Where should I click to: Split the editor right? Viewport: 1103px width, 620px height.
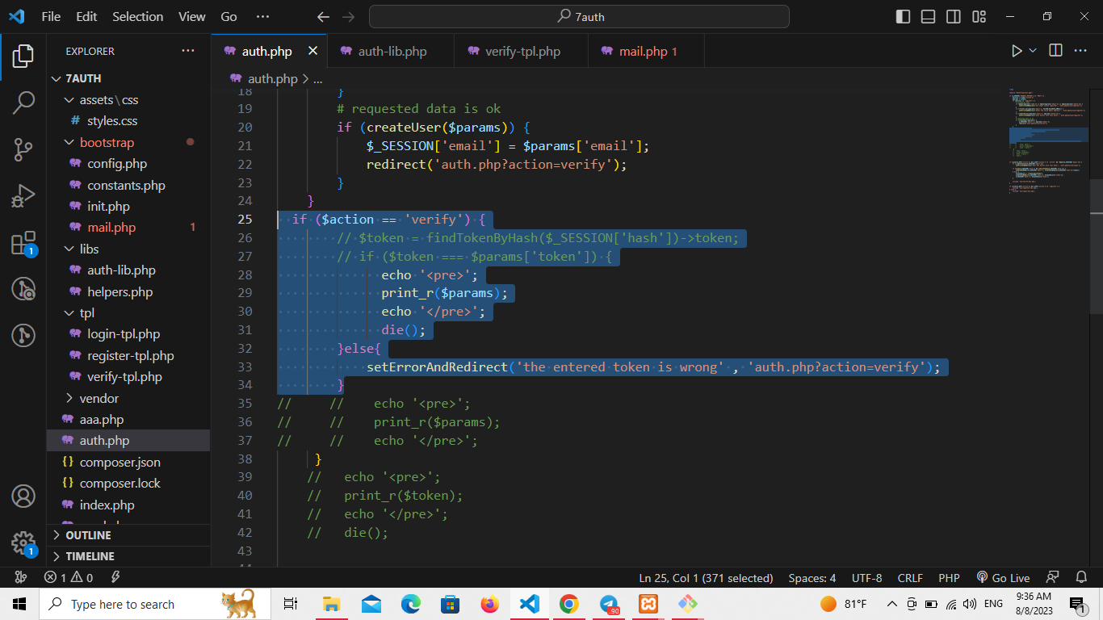pyautogui.click(x=1055, y=51)
